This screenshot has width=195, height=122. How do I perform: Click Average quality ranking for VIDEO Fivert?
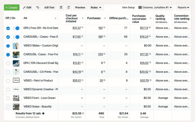(163, 98)
